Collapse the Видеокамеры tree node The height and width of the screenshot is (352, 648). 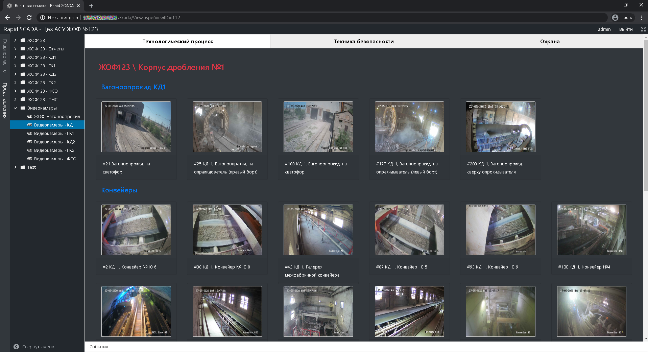(x=15, y=108)
